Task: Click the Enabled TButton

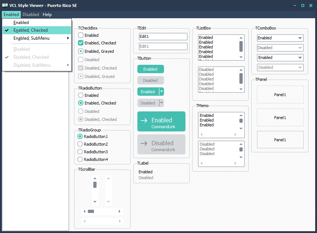Action: (x=150, y=69)
